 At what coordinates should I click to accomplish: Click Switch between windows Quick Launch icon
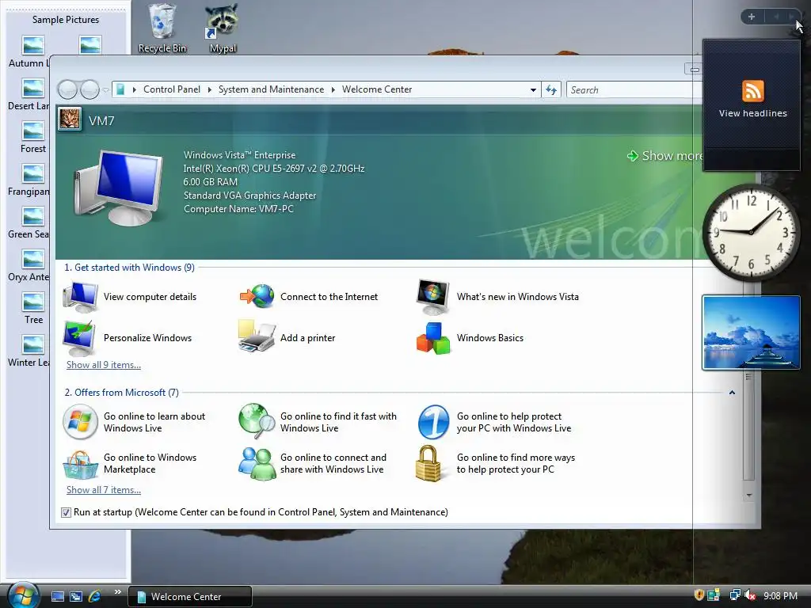76,596
